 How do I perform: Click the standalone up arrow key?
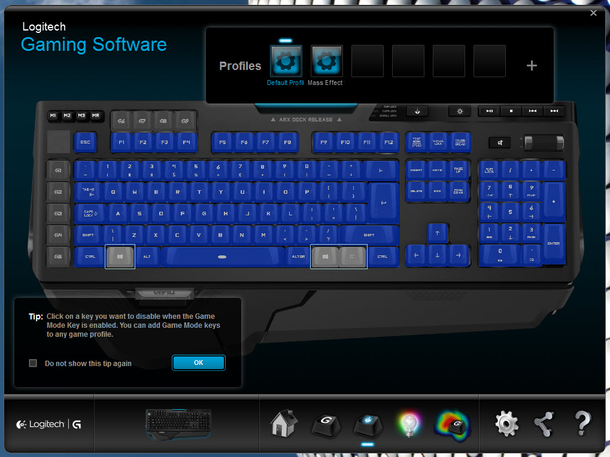click(438, 233)
